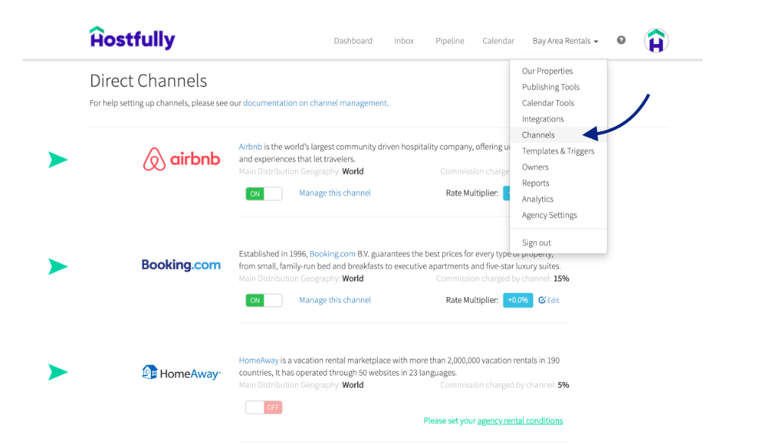Enable the HomeAway channel toggle

(x=263, y=407)
